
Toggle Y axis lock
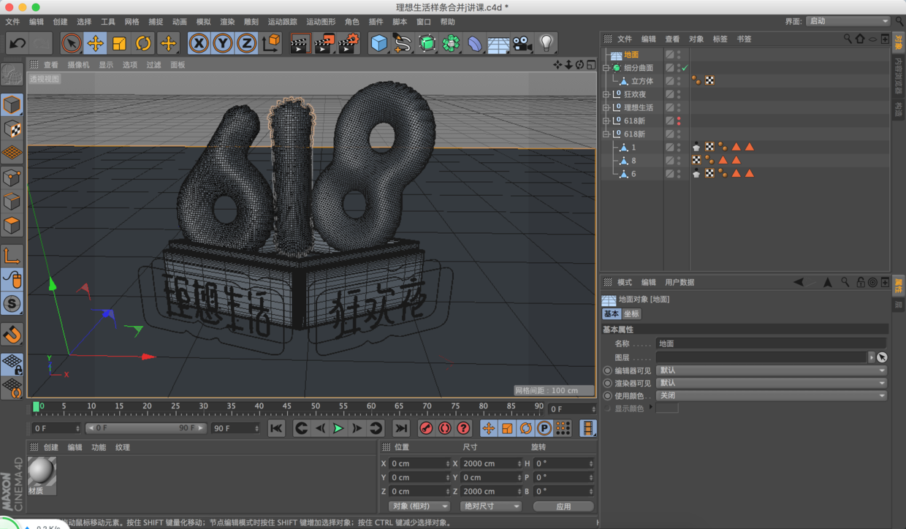click(222, 43)
